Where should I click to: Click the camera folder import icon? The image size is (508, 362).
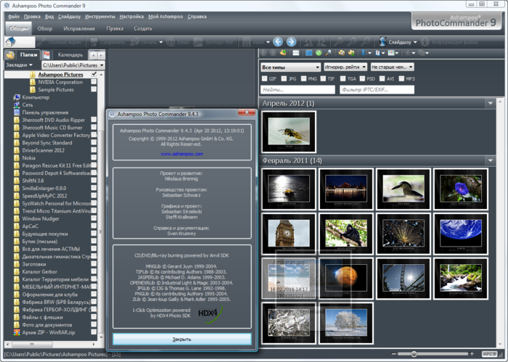pos(342,53)
